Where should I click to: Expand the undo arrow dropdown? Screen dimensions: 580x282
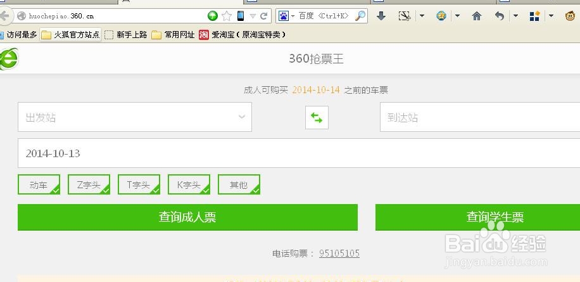click(515, 16)
